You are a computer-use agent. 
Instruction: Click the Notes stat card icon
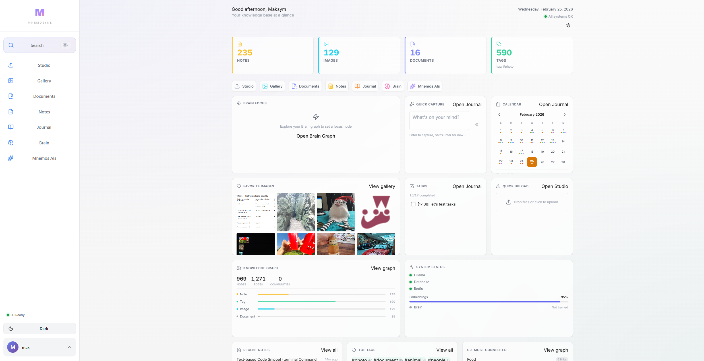(240, 44)
